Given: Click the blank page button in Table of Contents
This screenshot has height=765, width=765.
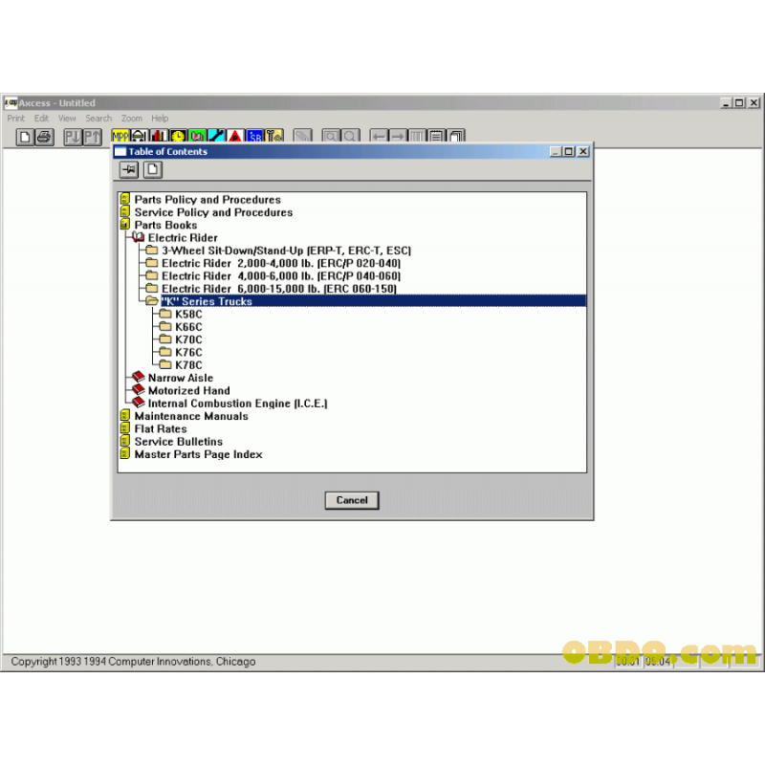Looking at the screenshot, I should pyautogui.click(x=153, y=170).
